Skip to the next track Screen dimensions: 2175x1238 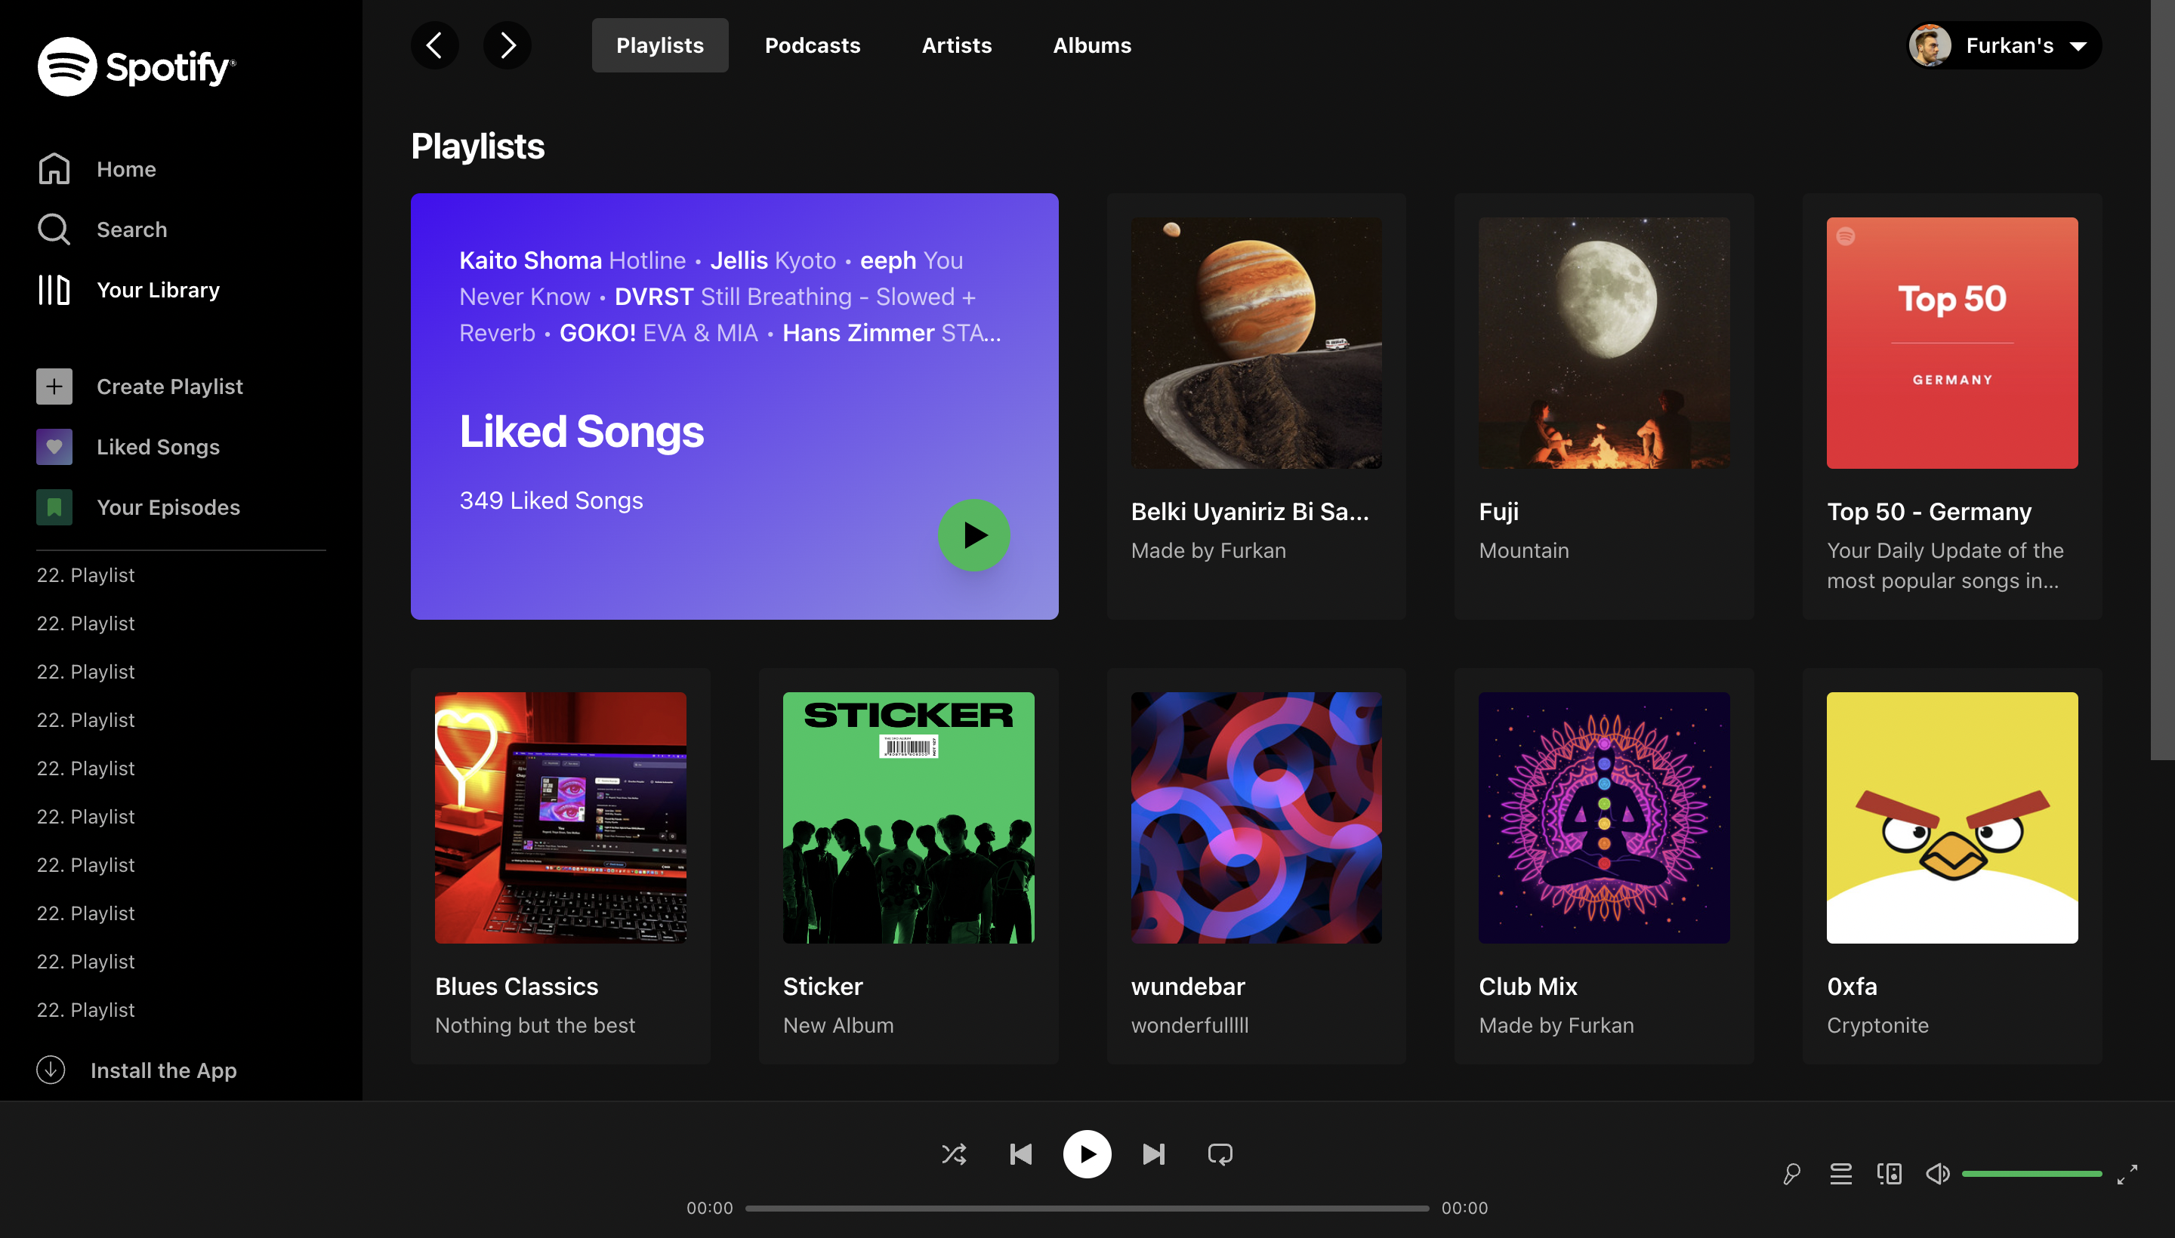point(1153,1153)
